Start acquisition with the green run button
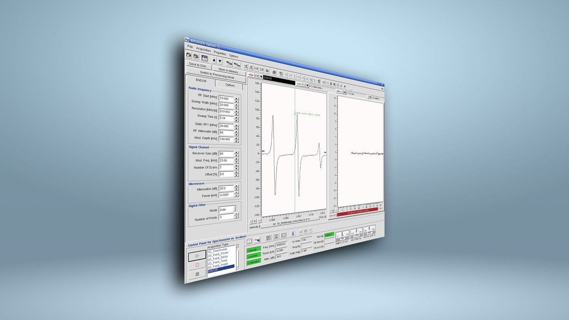The image size is (569, 320). pos(197,256)
